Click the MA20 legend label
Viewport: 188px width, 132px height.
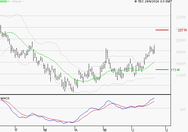pyautogui.click(x=4, y=1)
